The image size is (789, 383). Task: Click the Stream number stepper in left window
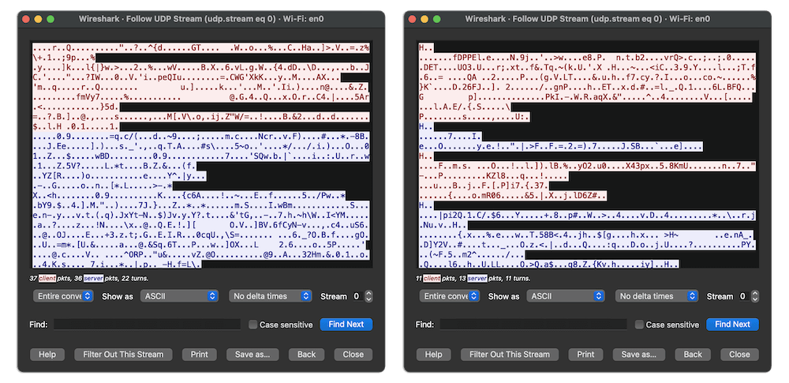pyautogui.click(x=368, y=296)
